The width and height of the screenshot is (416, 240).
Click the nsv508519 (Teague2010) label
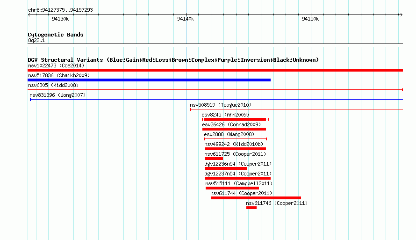(x=221, y=105)
